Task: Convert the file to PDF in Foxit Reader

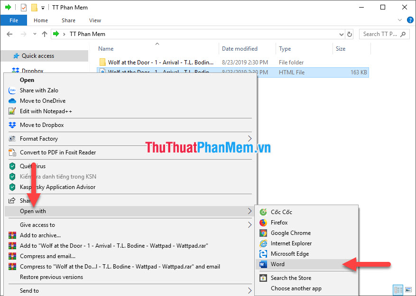Action: (x=57, y=152)
